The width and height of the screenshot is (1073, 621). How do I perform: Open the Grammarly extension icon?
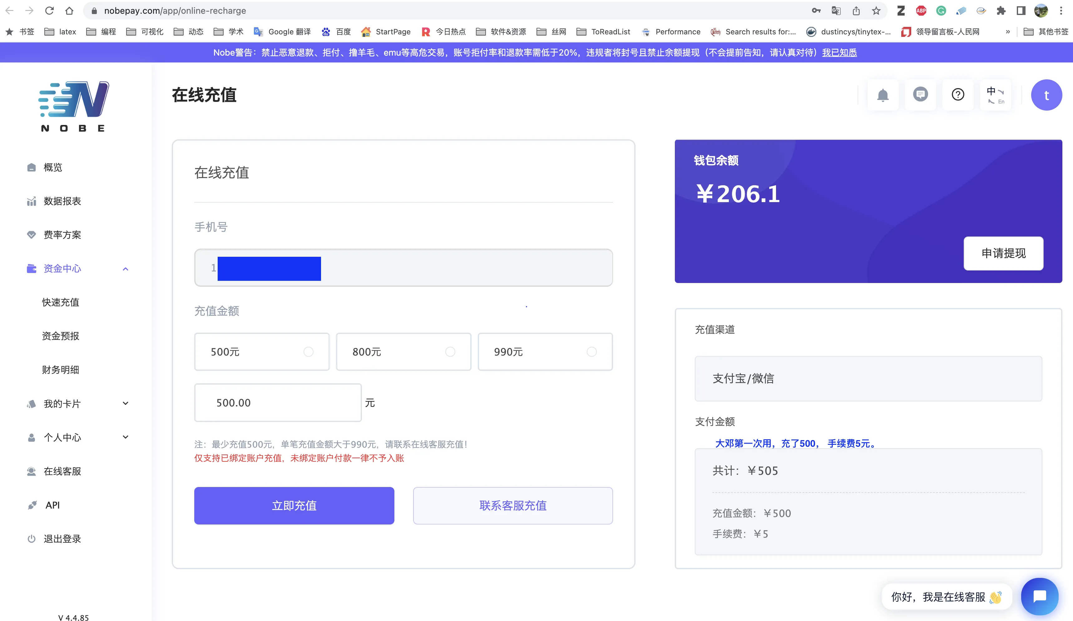pyautogui.click(x=941, y=11)
